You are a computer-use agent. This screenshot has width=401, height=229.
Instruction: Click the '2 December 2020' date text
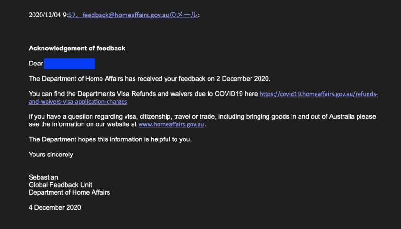click(x=242, y=79)
